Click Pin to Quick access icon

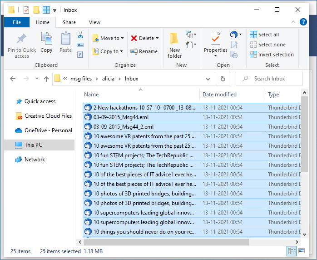tap(21, 39)
